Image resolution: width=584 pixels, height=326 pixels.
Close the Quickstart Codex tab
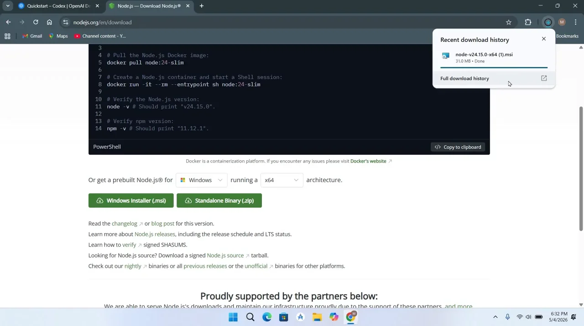tap(97, 6)
